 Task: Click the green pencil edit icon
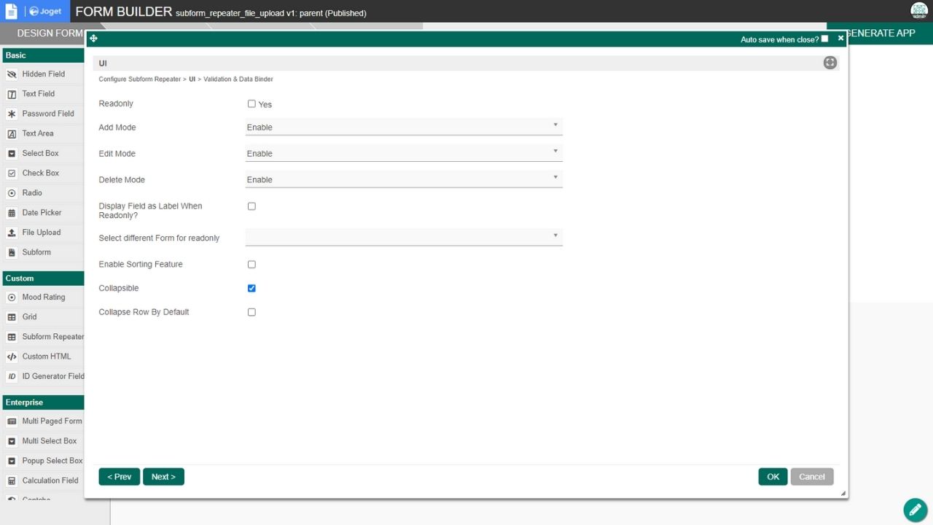[915, 510]
